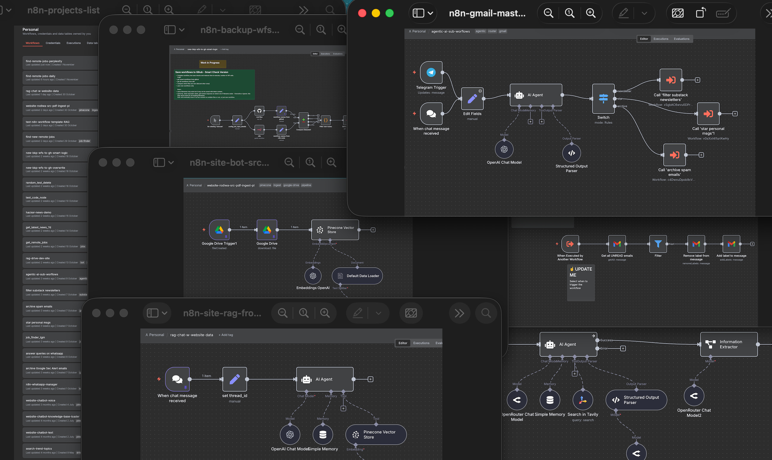Select the Switch node icon
Image resolution: width=772 pixels, height=460 pixels.
point(603,98)
